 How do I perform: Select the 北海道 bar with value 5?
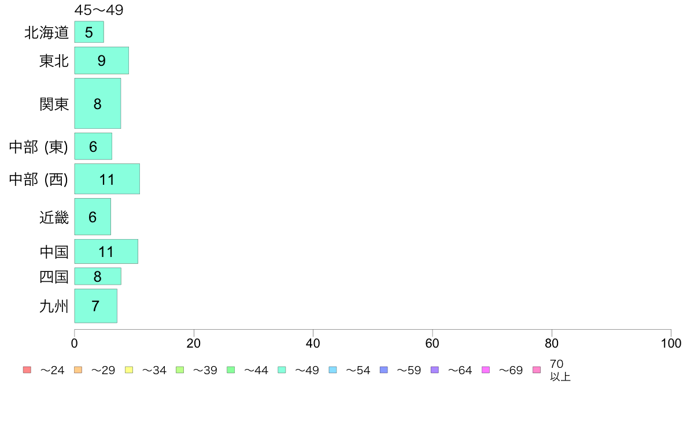coord(89,32)
